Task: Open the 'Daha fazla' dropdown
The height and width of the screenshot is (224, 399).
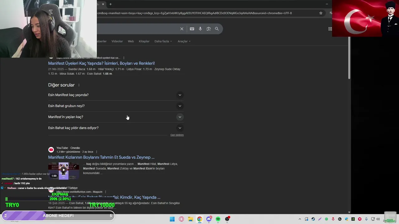Action: tap(163, 41)
